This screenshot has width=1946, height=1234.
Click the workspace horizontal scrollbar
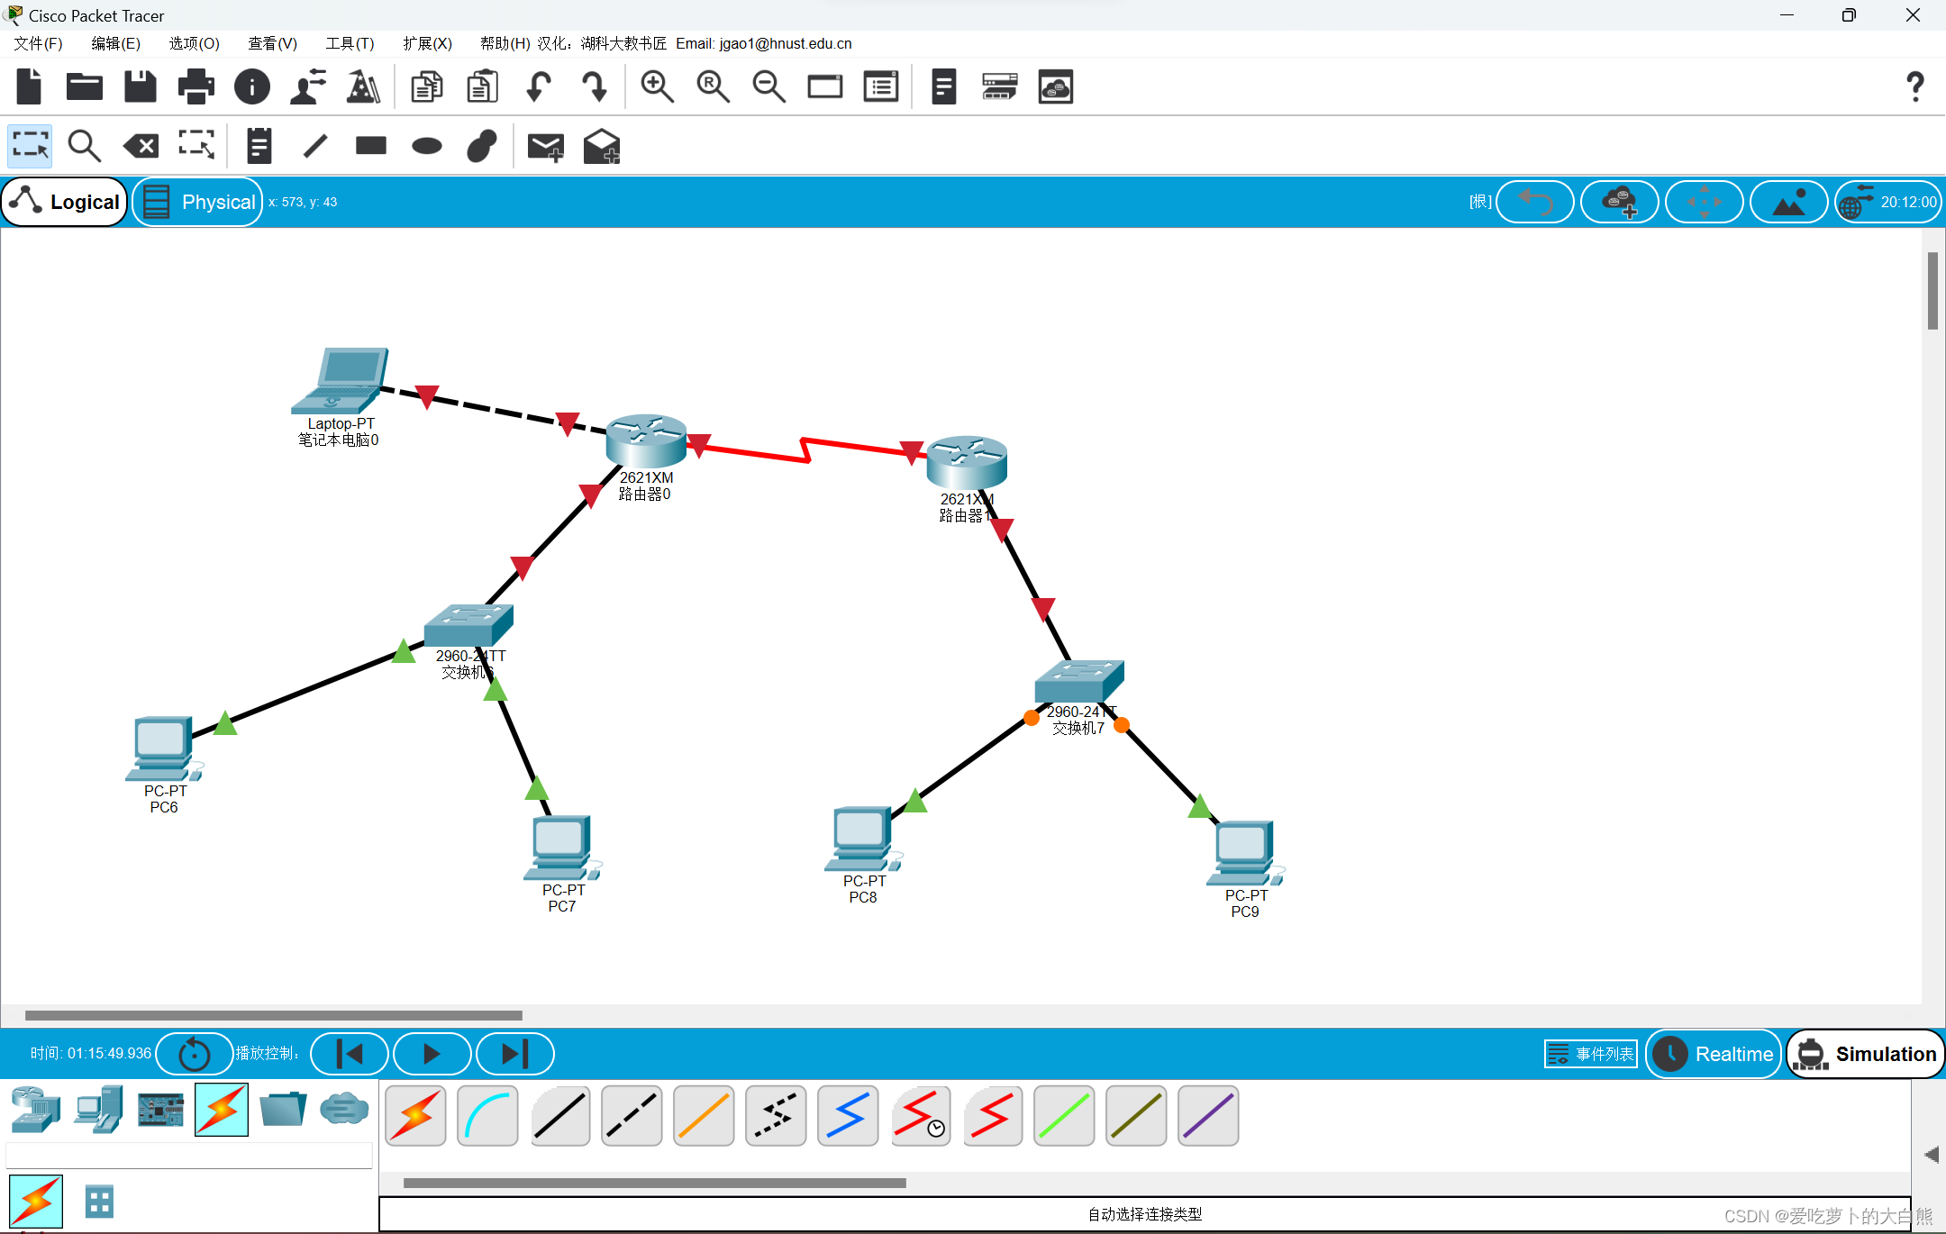(273, 1015)
